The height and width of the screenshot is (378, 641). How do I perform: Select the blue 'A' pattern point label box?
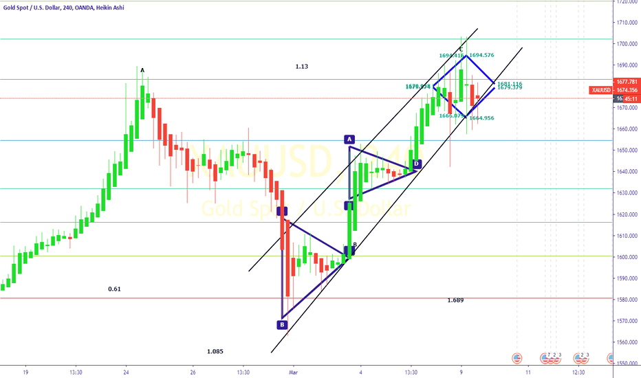pyautogui.click(x=349, y=140)
